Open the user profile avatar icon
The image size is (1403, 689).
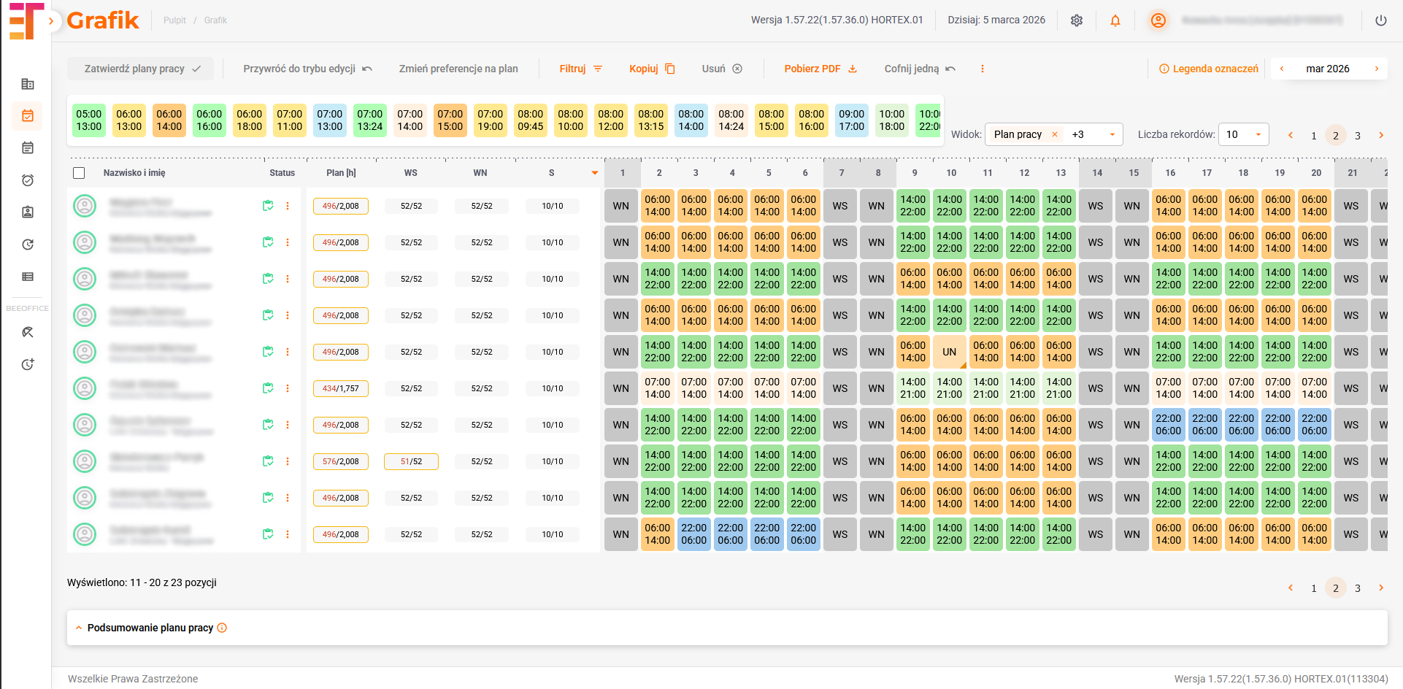(1158, 20)
